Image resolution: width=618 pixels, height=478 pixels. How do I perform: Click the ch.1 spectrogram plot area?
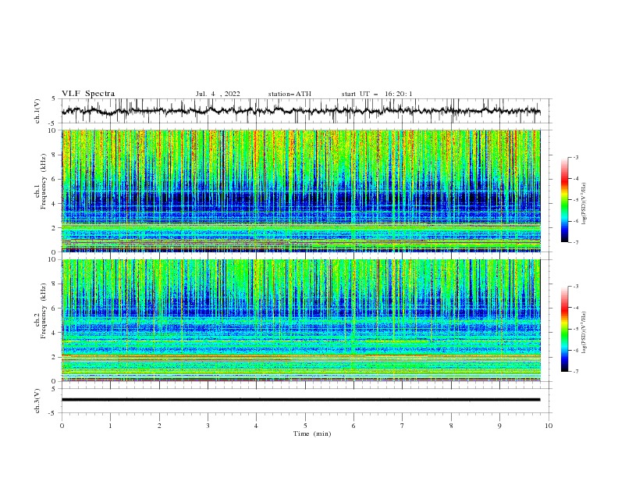[301, 191]
